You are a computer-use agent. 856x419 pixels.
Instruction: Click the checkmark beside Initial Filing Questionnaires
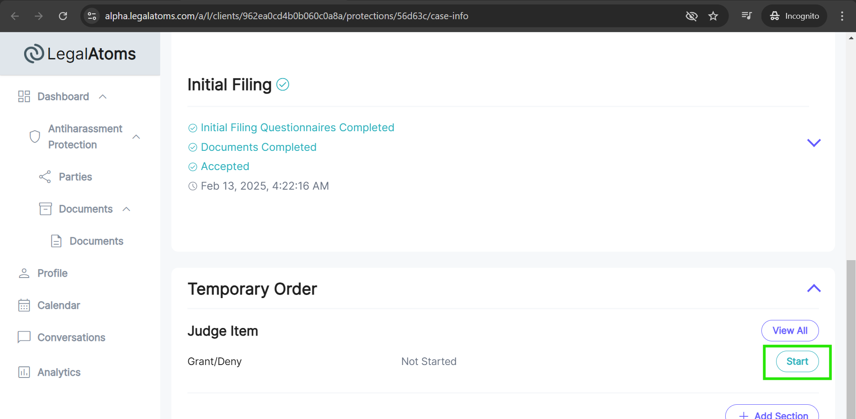coord(193,128)
